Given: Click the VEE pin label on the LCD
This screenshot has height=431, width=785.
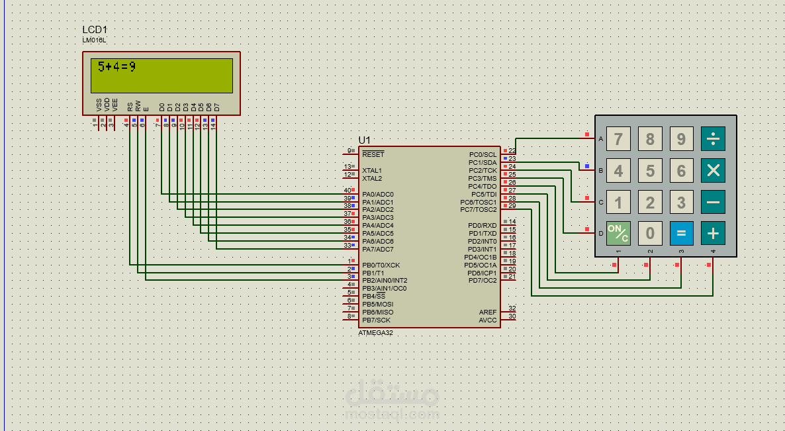Looking at the screenshot, I should click(115, 105).
